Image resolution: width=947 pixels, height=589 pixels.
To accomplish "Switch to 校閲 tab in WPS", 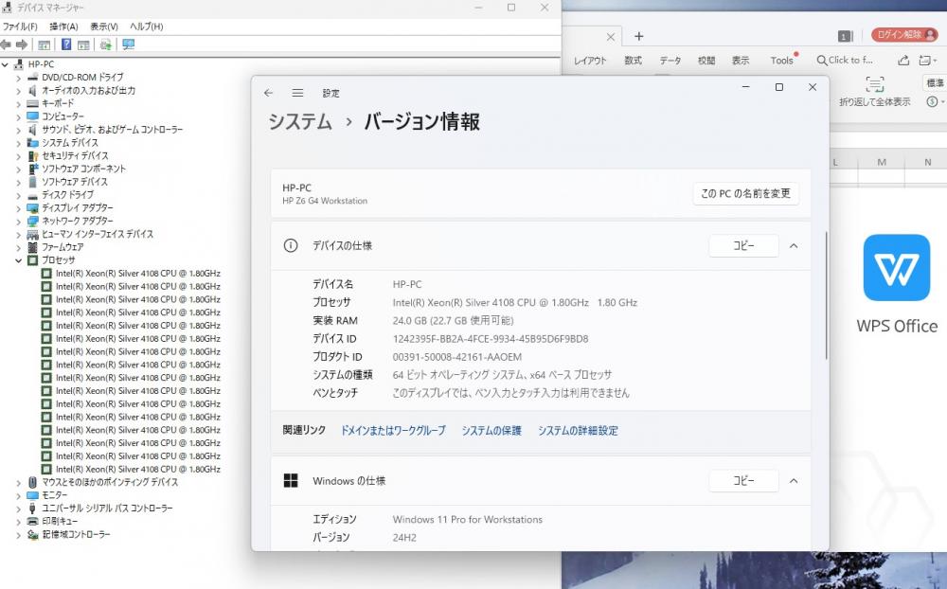I will coord(706,61).
